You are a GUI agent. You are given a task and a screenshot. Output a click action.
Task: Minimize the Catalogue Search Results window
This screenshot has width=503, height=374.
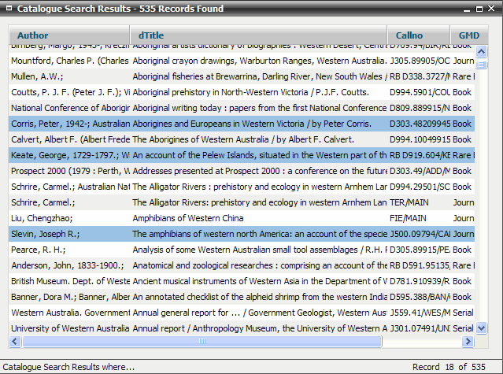(465, 9)
